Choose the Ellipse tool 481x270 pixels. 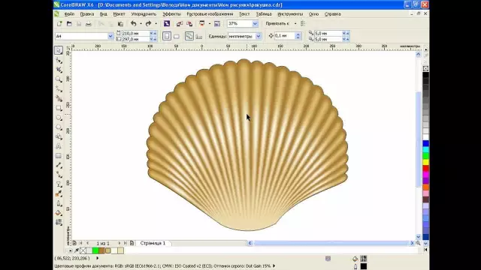[x=59, y=118]
